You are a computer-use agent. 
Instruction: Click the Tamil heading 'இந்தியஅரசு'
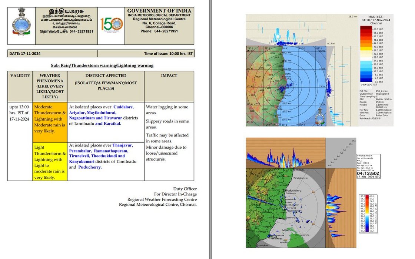(x=66, y=11)
